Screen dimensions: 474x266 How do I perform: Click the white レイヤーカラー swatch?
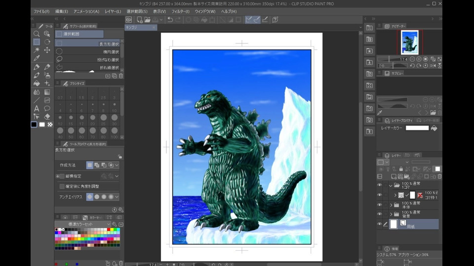417,128
